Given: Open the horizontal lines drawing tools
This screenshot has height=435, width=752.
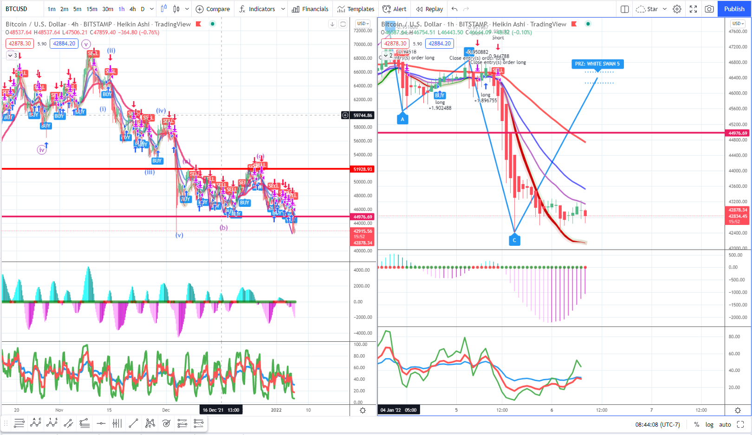Looking at the screenshot, I should [x=19, y=423].
